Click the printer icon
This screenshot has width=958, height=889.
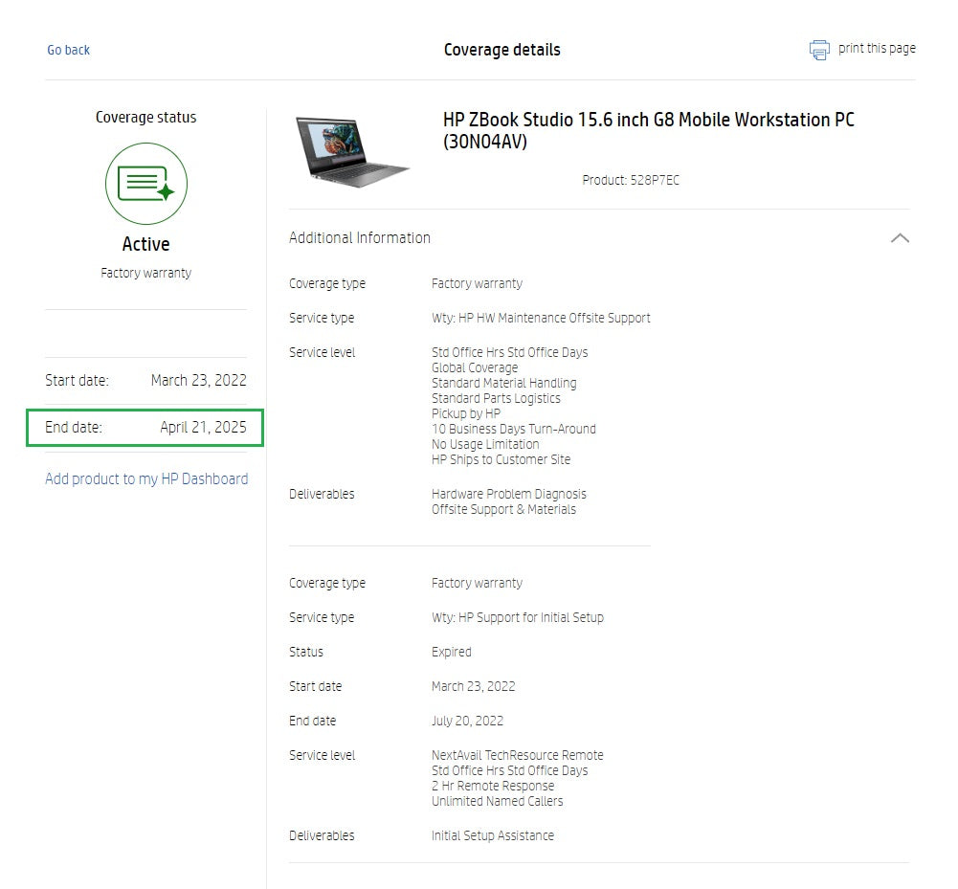(x=819, y=50)
